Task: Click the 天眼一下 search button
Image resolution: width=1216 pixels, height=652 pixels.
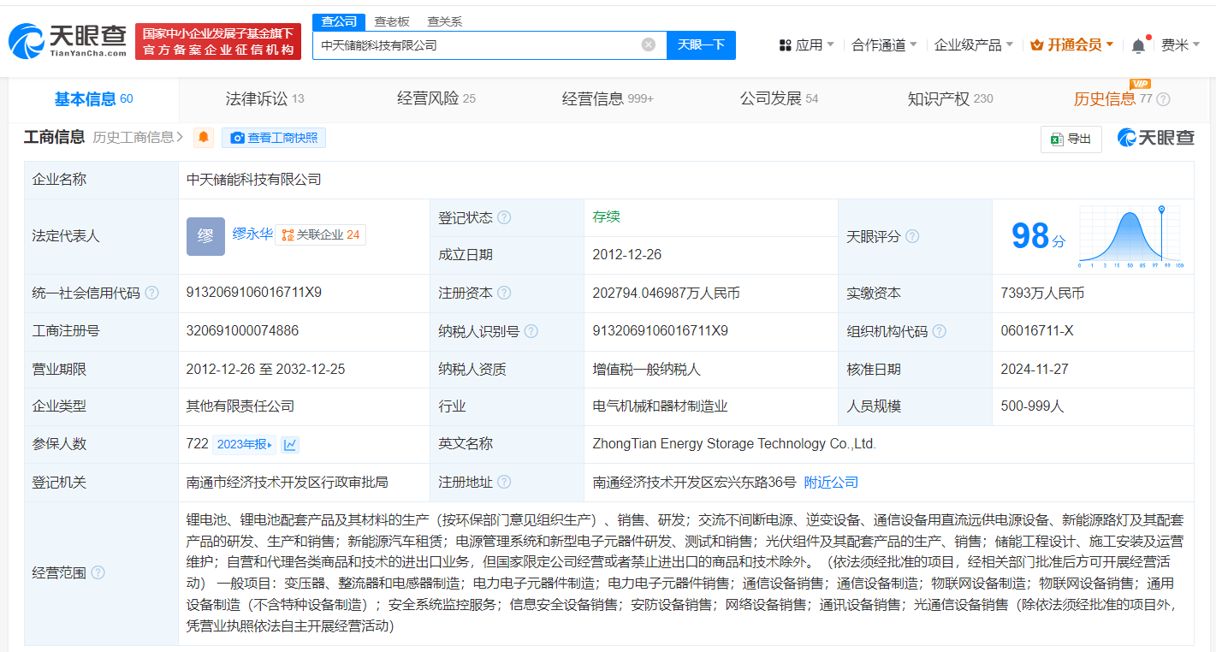Action: tap(701, 45)
